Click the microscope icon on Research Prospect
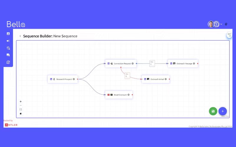Viewport: 236px width, 147px height. click(x=54, y=79)
